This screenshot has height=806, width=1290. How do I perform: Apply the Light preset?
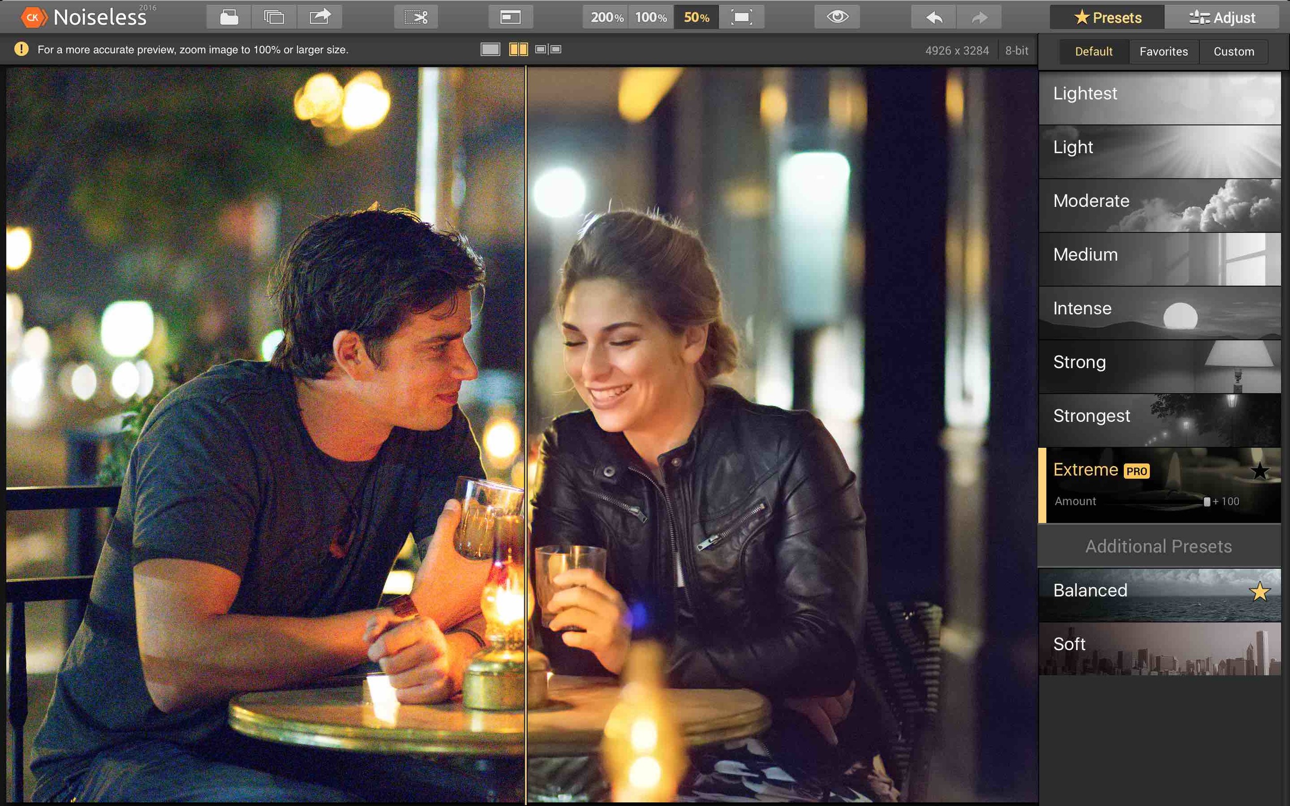1159,152
